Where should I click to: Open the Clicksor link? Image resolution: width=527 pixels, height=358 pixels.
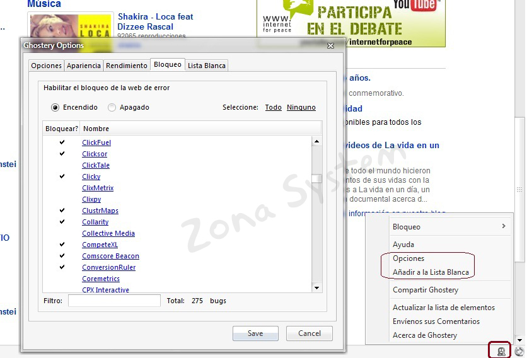pos(95,154)
